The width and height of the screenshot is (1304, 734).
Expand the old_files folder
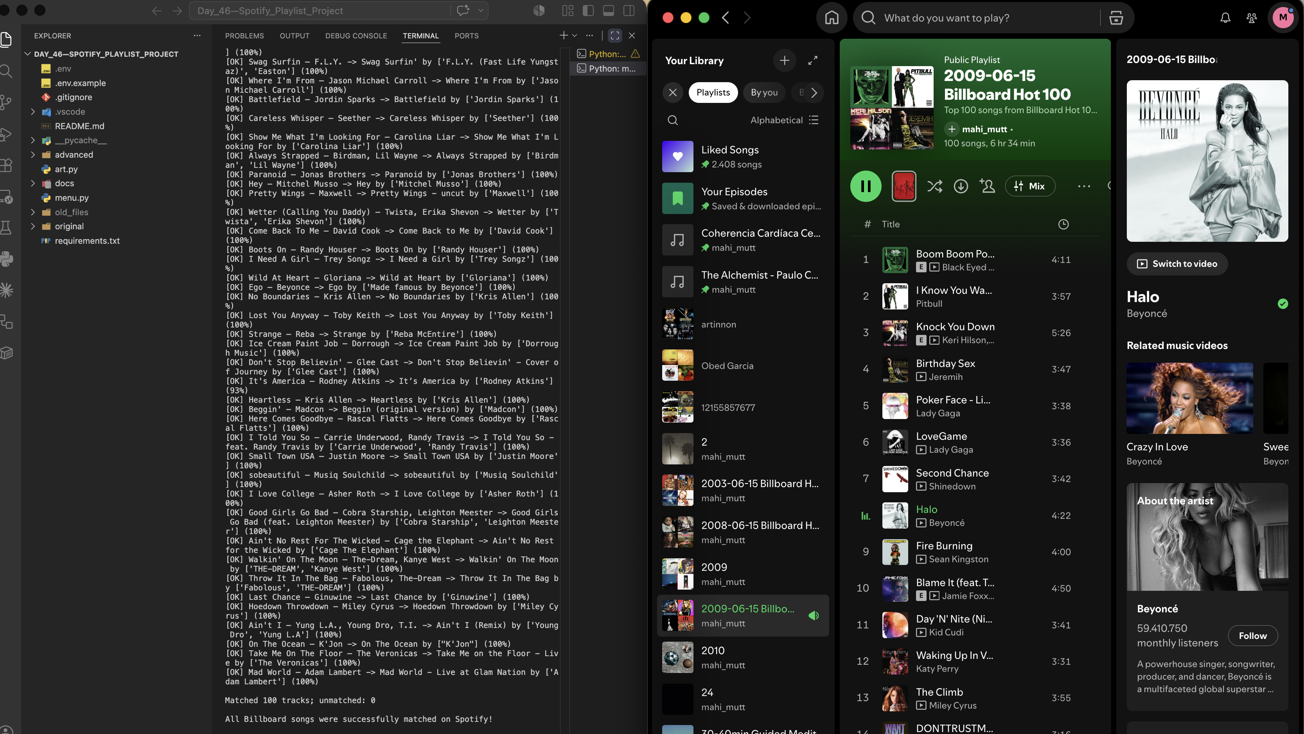pyautogui.click(x=32, y=212)
